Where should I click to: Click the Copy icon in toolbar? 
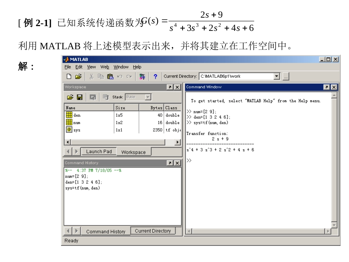101,76
